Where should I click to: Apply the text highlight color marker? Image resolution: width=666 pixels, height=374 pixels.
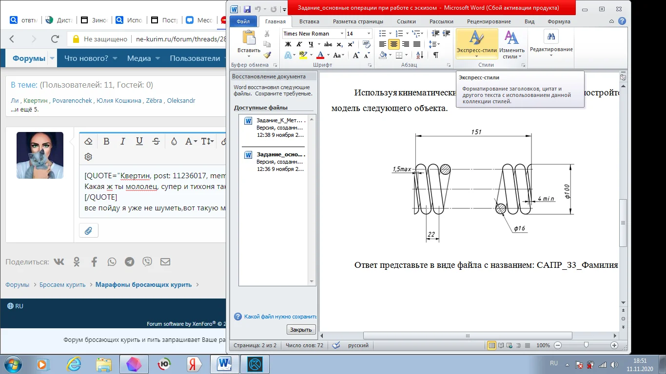point(302,55)
